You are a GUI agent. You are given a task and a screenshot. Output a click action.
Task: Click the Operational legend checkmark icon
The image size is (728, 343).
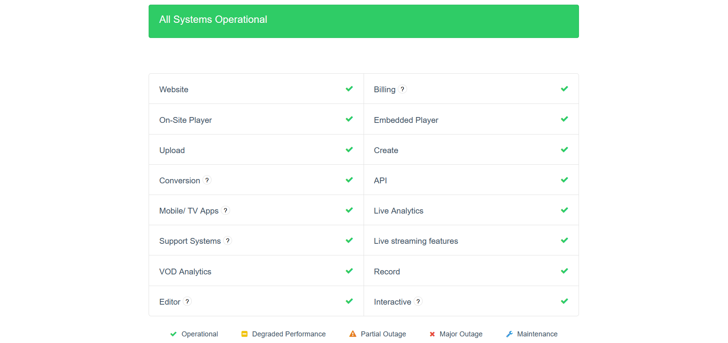click(x=173, y=334)
